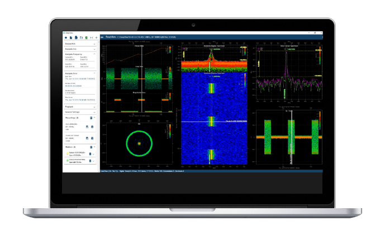Delete the first recording with its trash icon
385x225 pixels.
92,126
